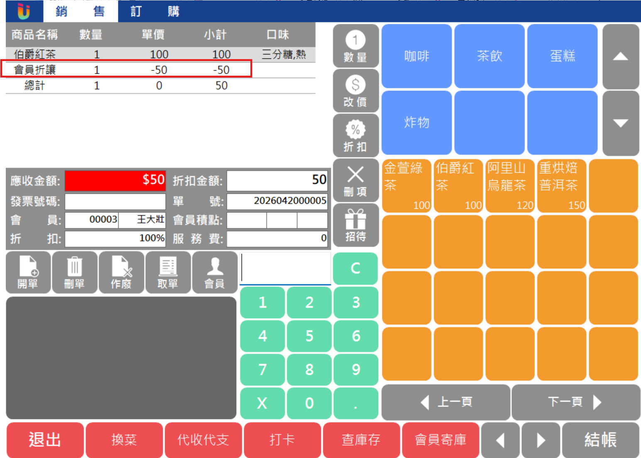Viewport: 641px width, 458px height.
Task: Choose the 茶飲 category tile
Action: [489, 56]
